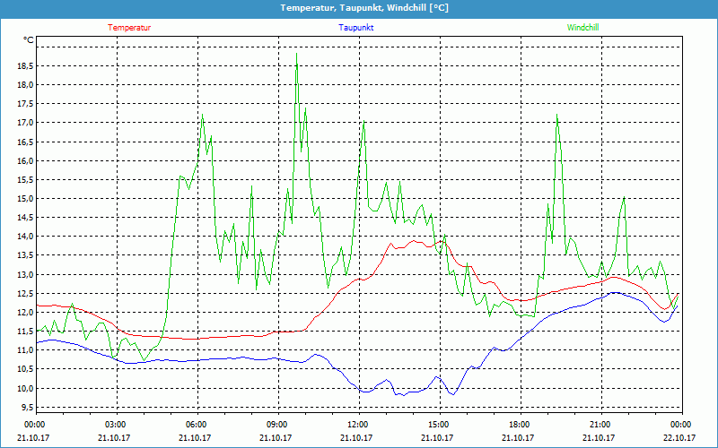Select the red Temperatur legend label
Screen dimensions: 718x448
(x=129, y=28)
